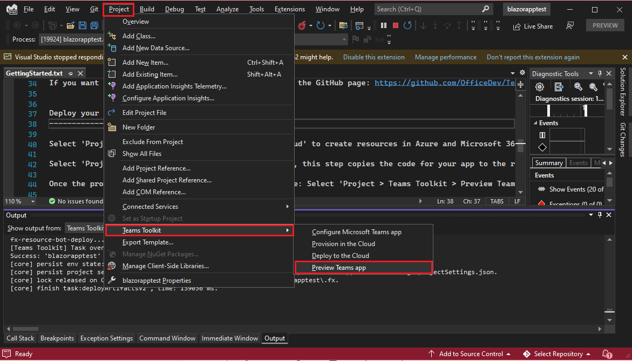Open blazorapptest Properties
632x361 pixels.
(199, 281)
